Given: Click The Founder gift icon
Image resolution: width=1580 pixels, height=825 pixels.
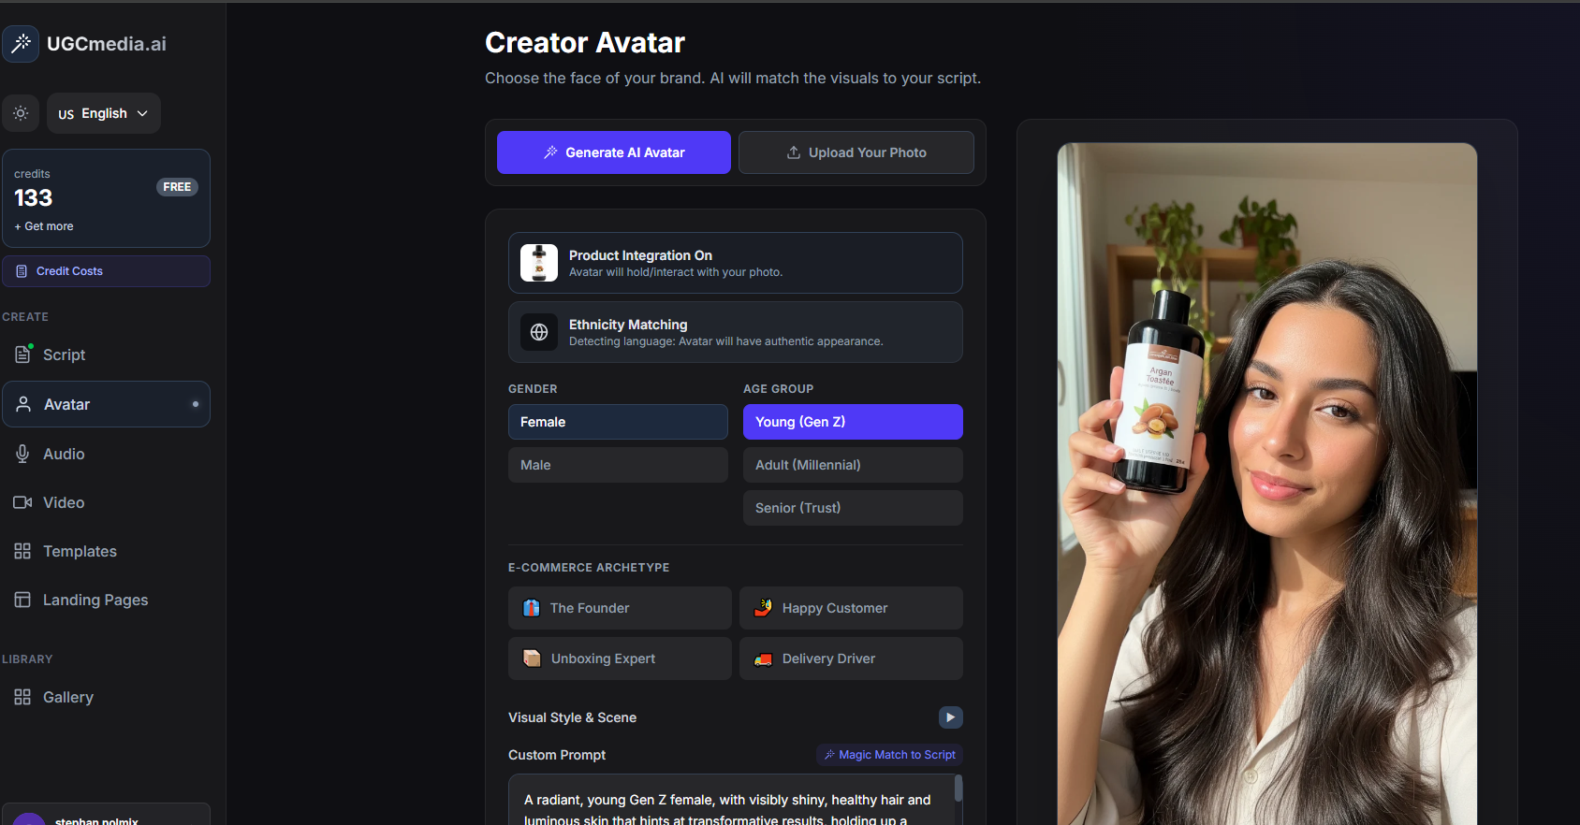Looking at the screenshot, I should tap(532, 608).
